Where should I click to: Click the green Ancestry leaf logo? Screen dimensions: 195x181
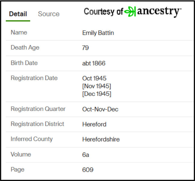click(130, 12)
